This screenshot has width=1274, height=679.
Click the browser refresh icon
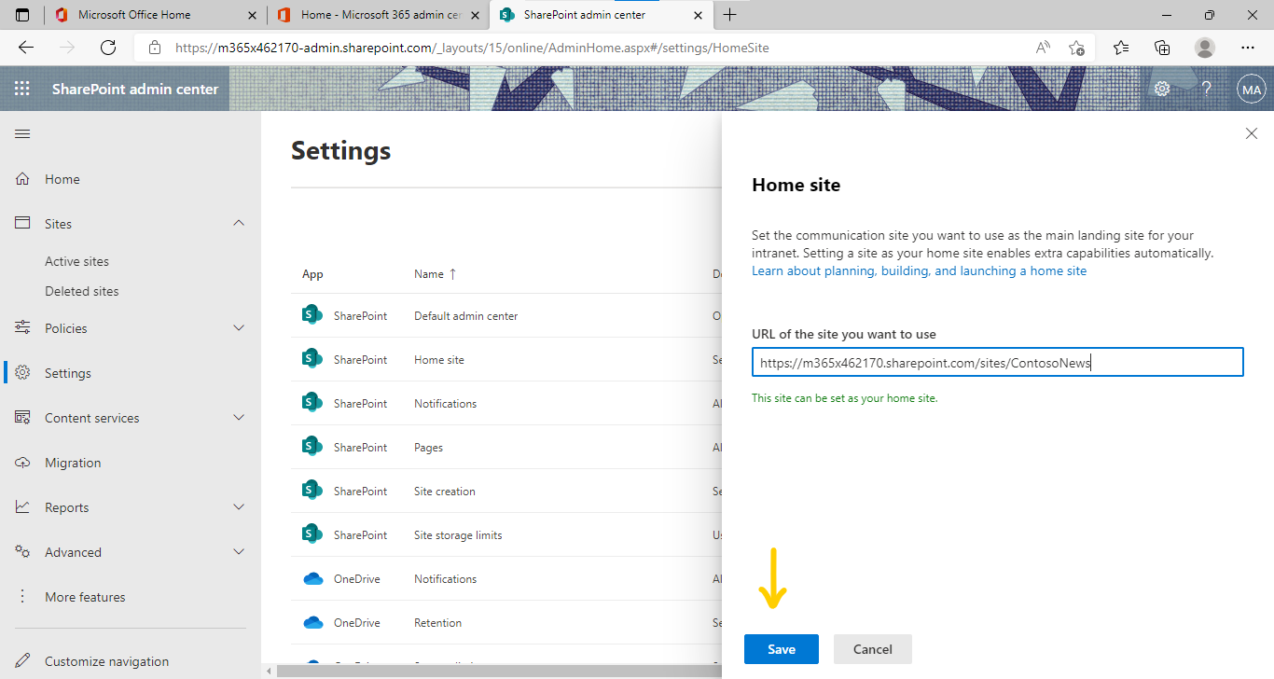click(108, 48)
